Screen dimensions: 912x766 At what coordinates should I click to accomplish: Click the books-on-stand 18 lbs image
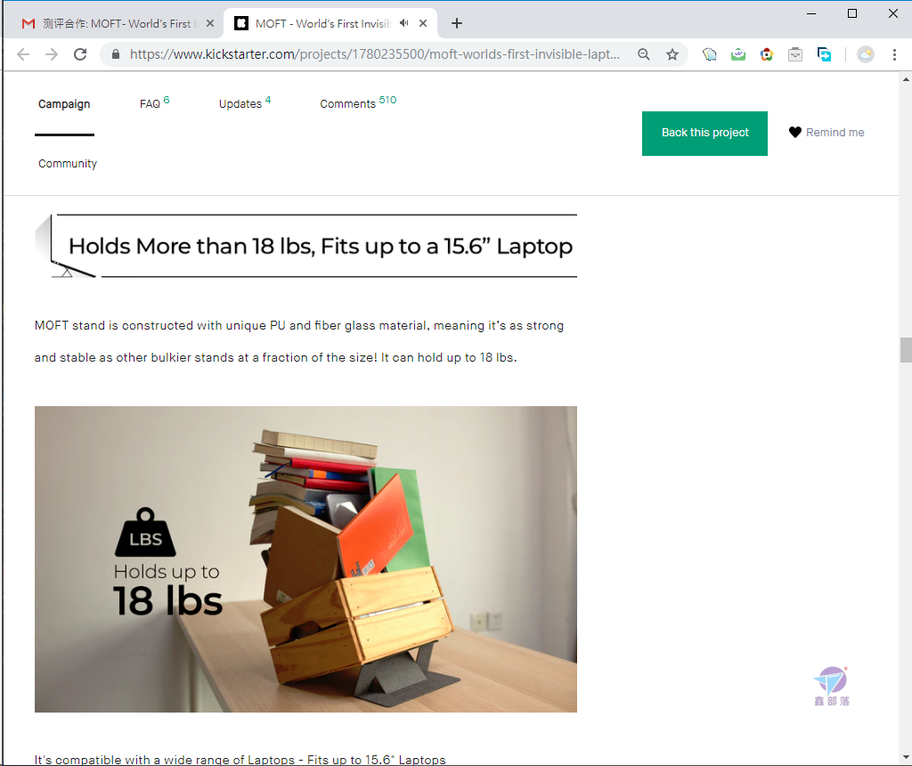tap(305, 559)
